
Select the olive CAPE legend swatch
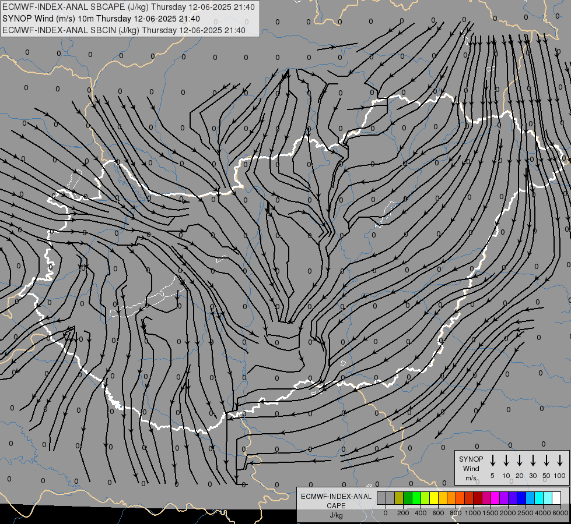[399, 498]
